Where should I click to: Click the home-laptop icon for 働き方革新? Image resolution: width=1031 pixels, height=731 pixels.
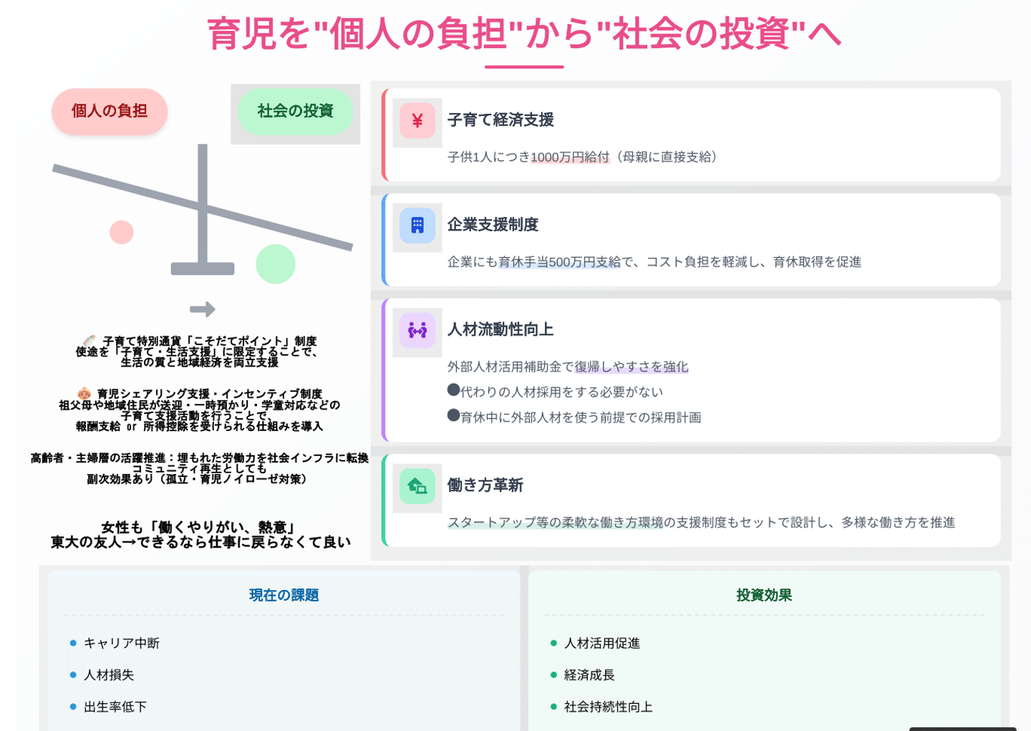tap(417, 486)
